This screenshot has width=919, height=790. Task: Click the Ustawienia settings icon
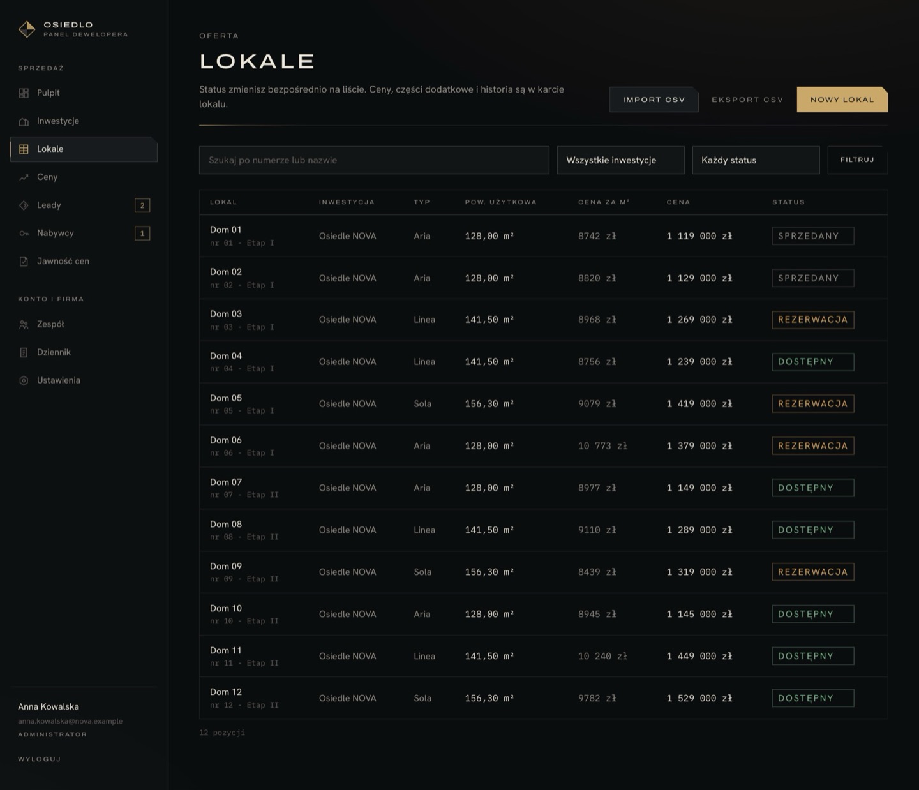(24, 381)
